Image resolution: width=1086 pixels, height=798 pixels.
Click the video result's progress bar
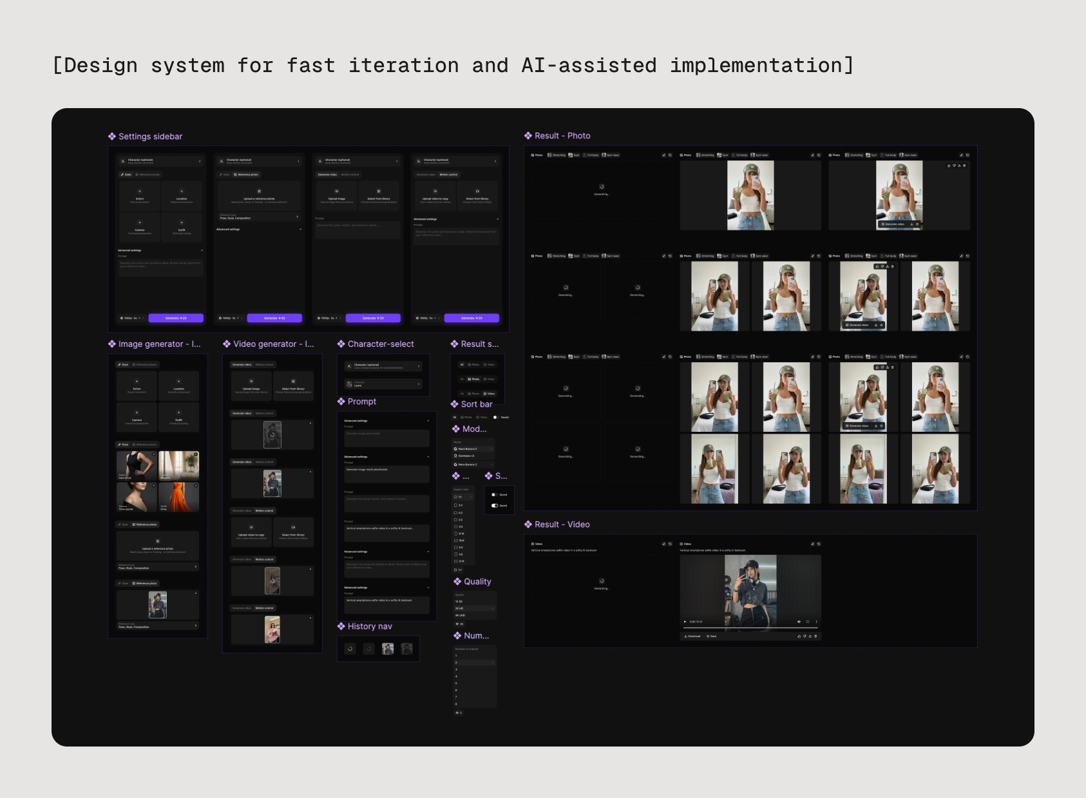[750, 627]
